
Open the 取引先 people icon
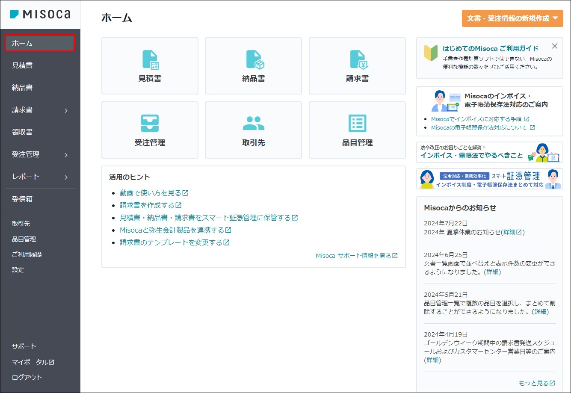pyautogui.click(x=254, y=124)
